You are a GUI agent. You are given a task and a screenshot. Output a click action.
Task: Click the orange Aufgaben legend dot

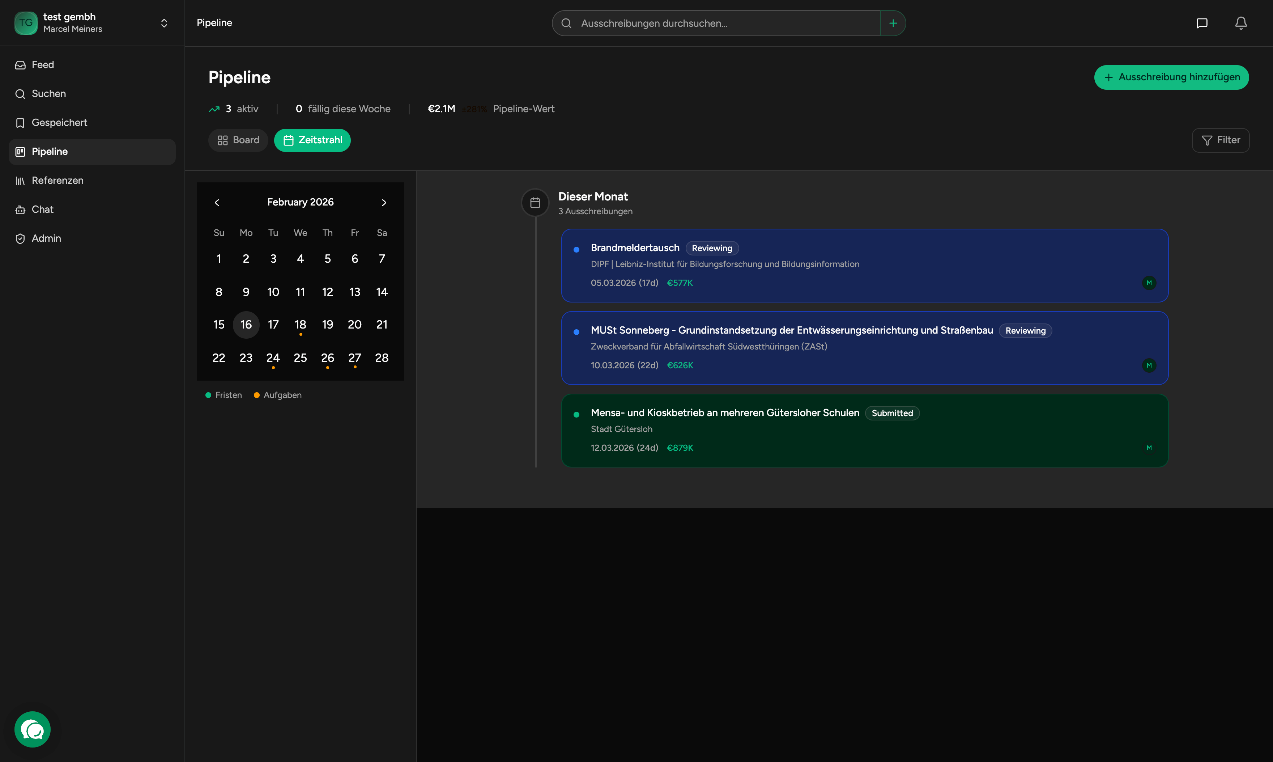(256, 395)
